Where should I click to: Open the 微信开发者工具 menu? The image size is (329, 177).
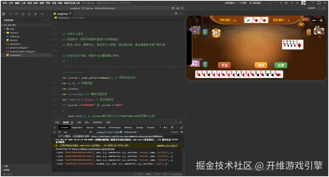coord(72,3)
